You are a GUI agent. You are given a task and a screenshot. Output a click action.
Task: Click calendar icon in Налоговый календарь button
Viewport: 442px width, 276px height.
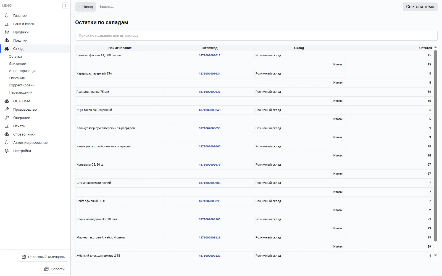pos(24,257)
